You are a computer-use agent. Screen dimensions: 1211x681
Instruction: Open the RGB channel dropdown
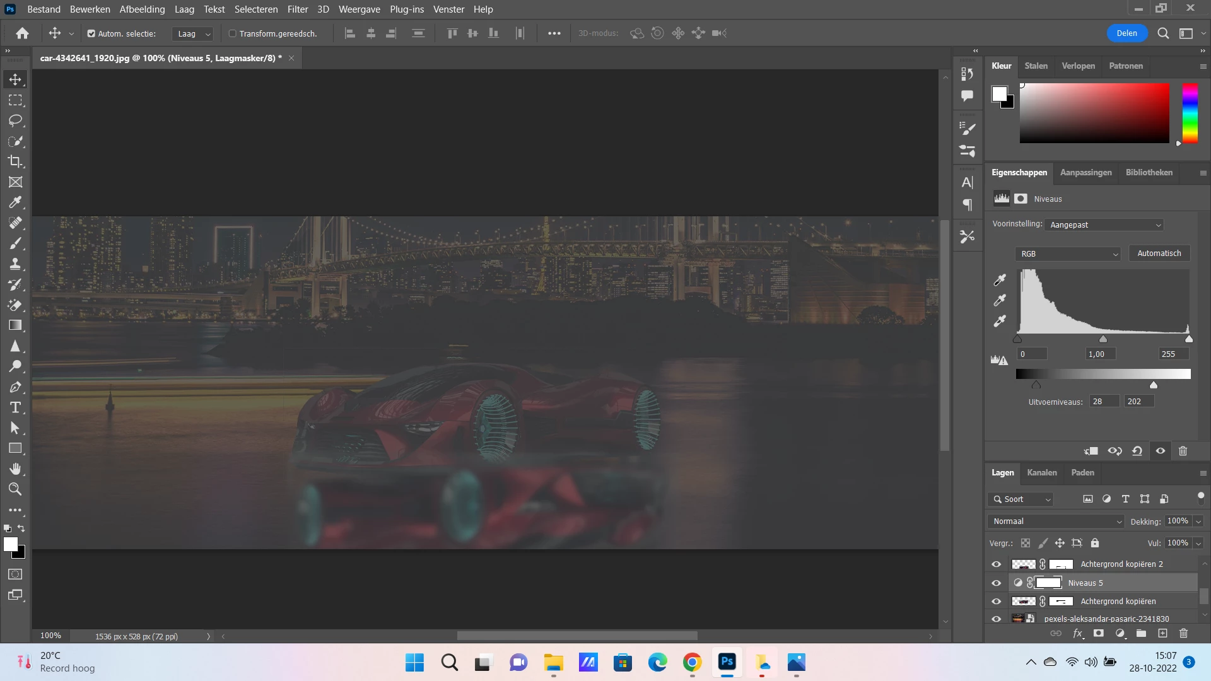pos(1067,253)
